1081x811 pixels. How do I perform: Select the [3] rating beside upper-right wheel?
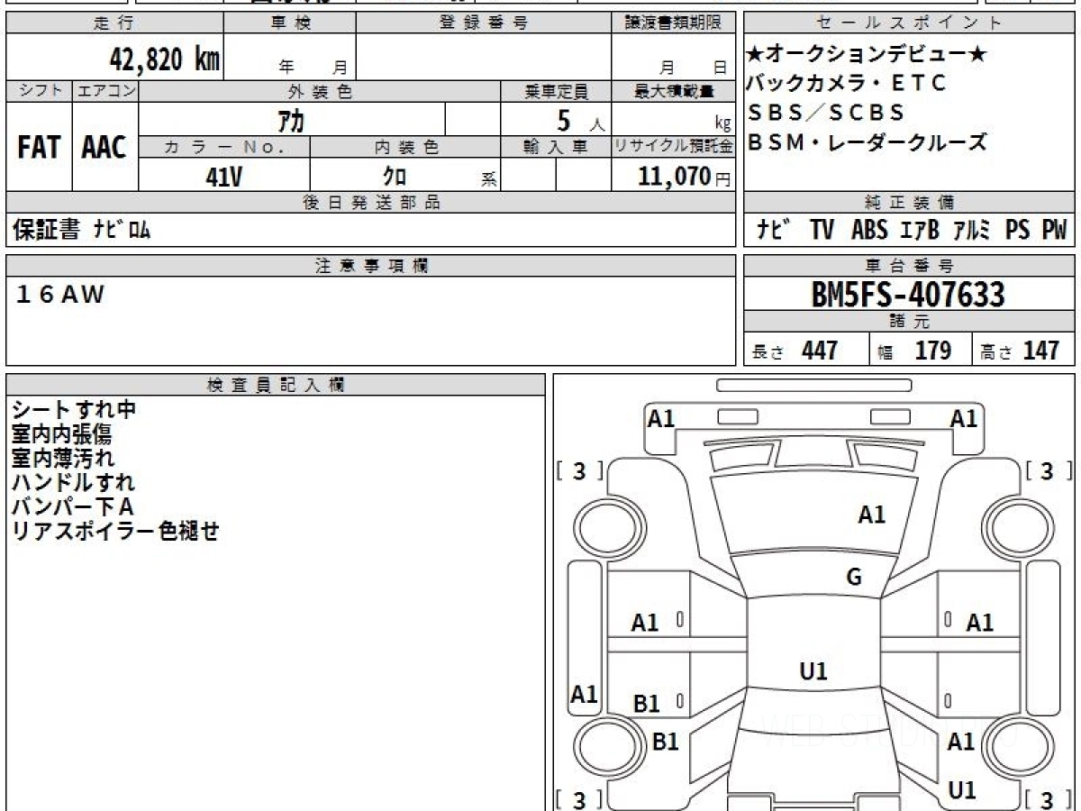pos(1048,470)
